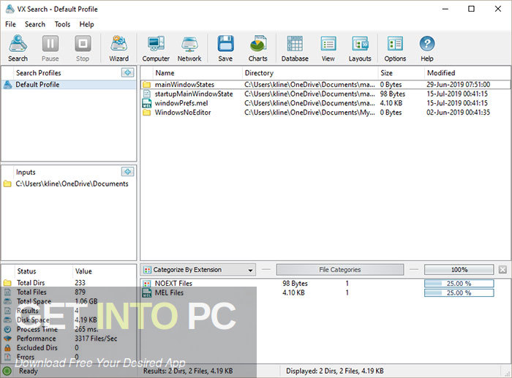The width and height of the screenshot is (512, 378).
Task: Select the mainWindowStates result row
Action: click(325, 85)
